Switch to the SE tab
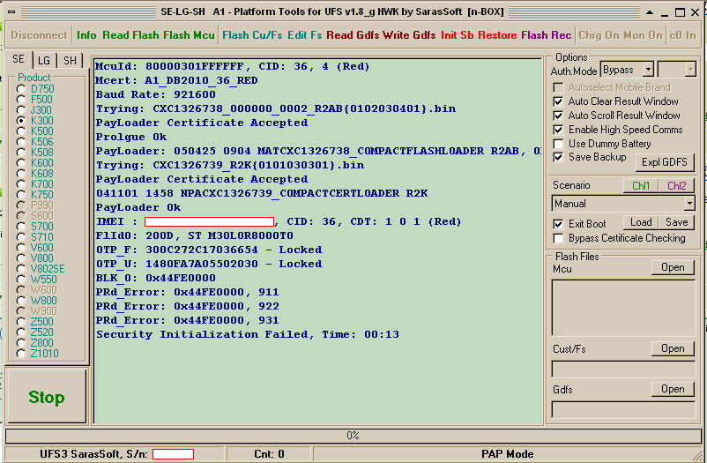707x463 pixels. pyautogui.click(x=19, y=59)
